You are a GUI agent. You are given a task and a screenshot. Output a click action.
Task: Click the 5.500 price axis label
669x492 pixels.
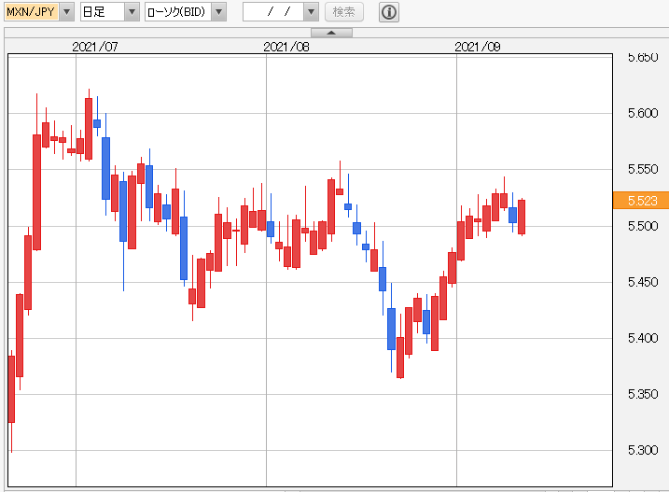click(x=643, y=226)
